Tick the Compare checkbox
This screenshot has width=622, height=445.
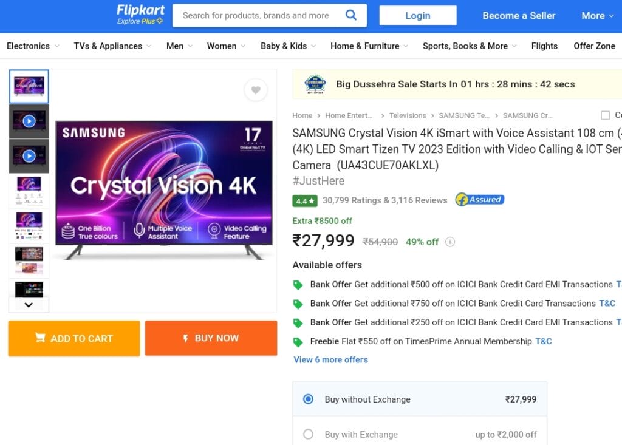[605, 115]
